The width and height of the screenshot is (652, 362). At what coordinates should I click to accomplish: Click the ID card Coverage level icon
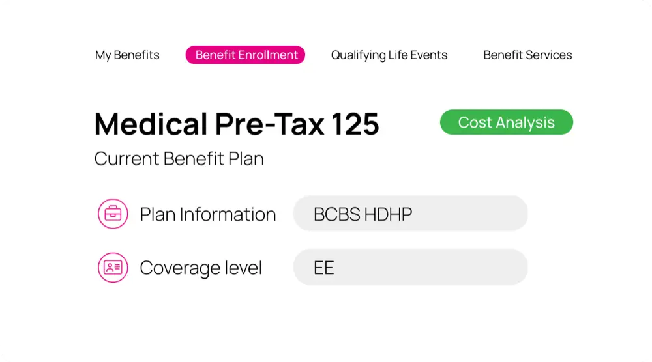[113, 268]
